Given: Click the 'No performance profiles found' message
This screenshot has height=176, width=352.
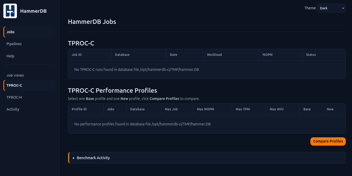Looking at the screenshot, I should pos(143,124).
